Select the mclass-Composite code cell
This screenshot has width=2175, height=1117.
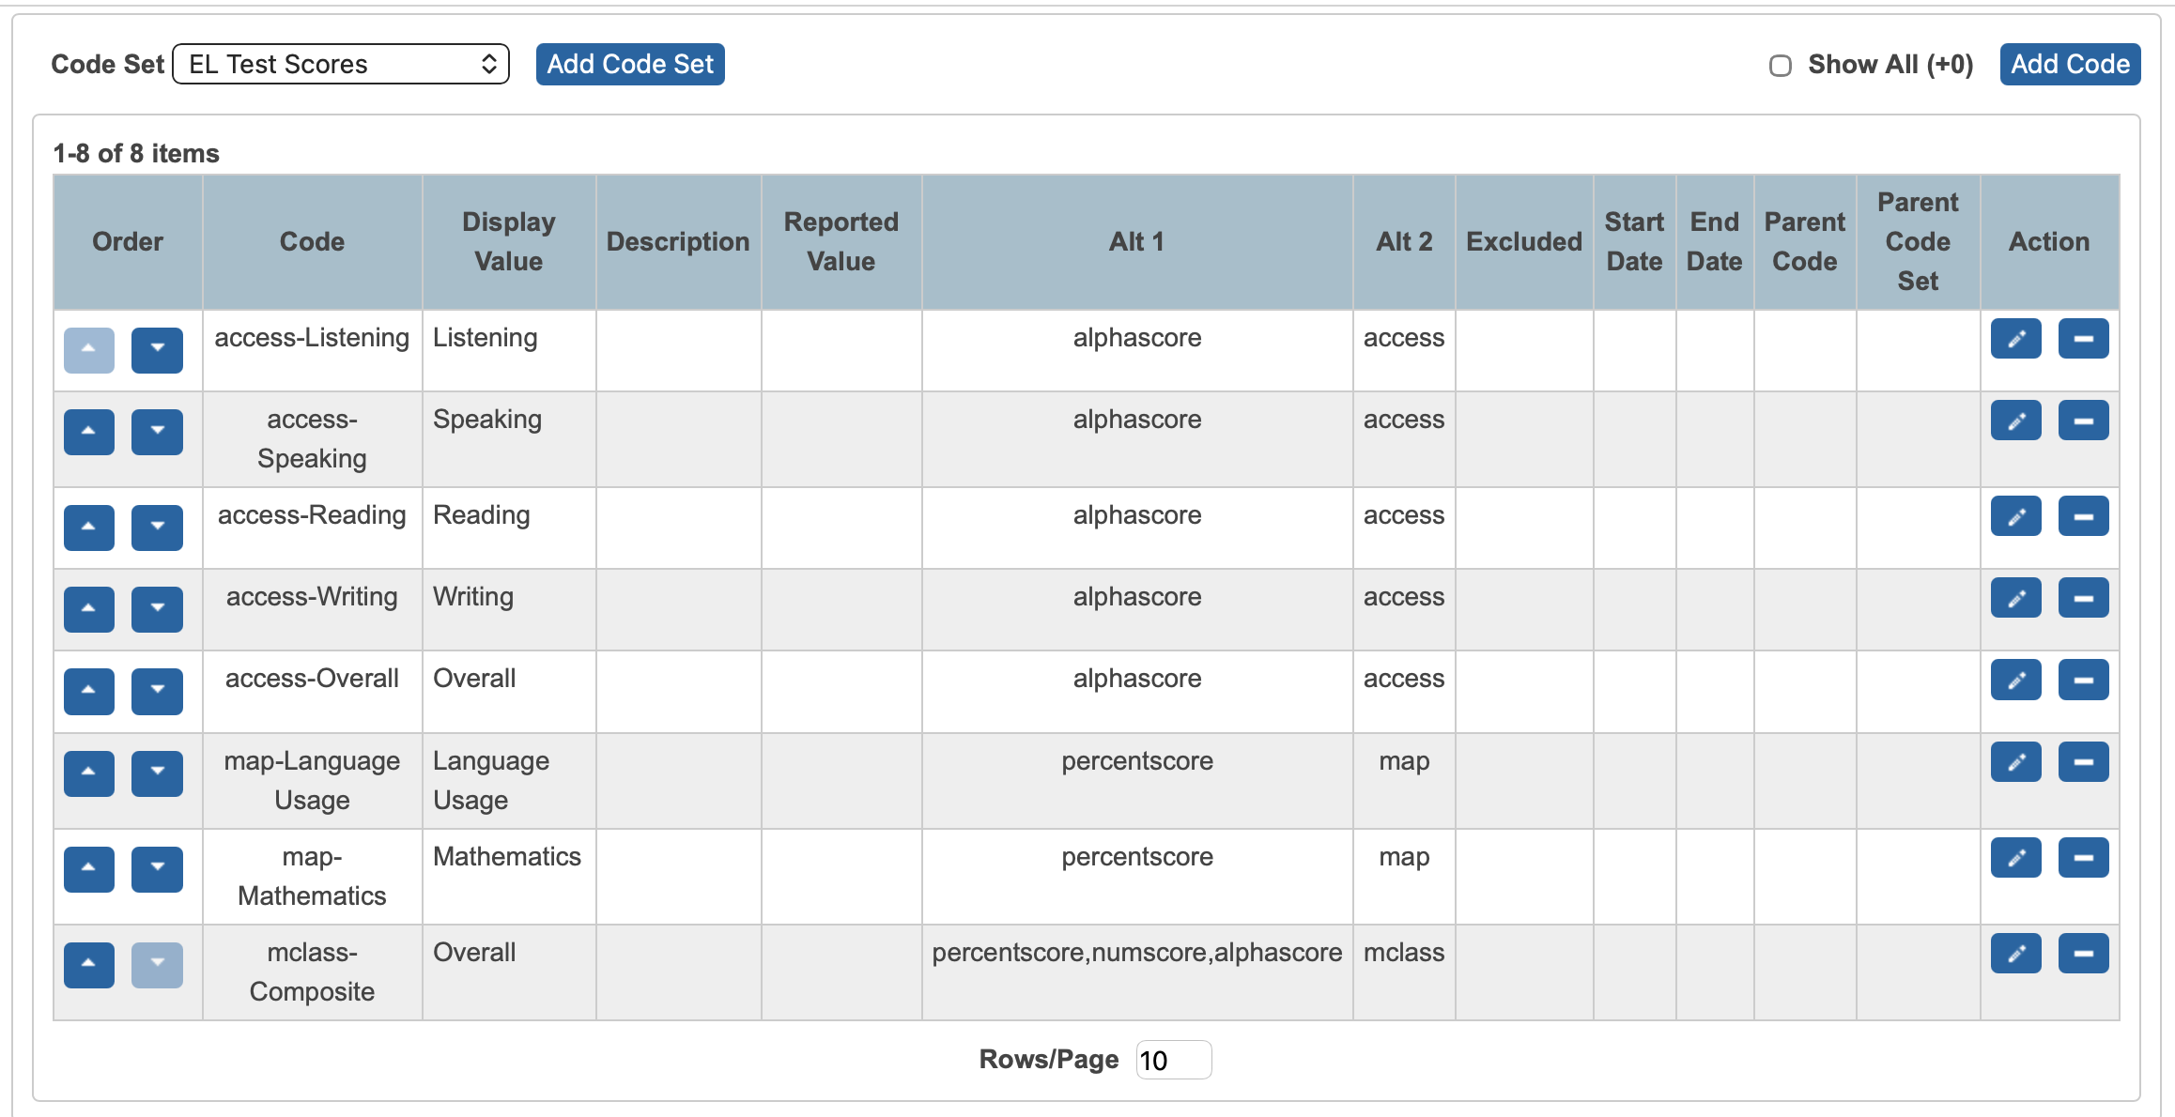pyautogui.click(x=312, y=972)
